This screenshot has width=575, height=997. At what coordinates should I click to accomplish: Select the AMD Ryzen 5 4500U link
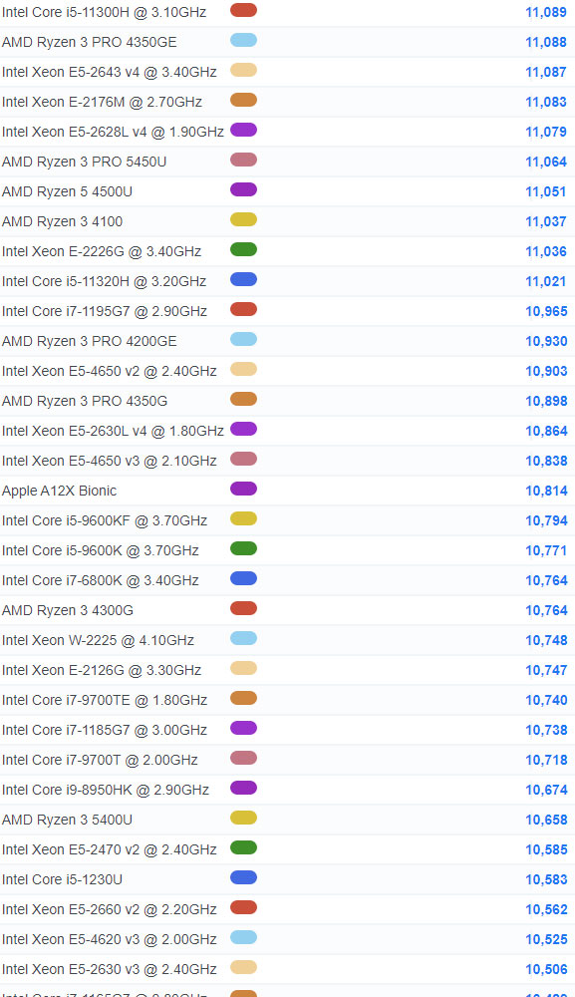(67, 191)
